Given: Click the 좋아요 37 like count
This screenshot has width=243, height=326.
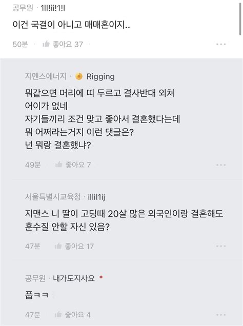Looking at the screenshot, I should [68, 44].
